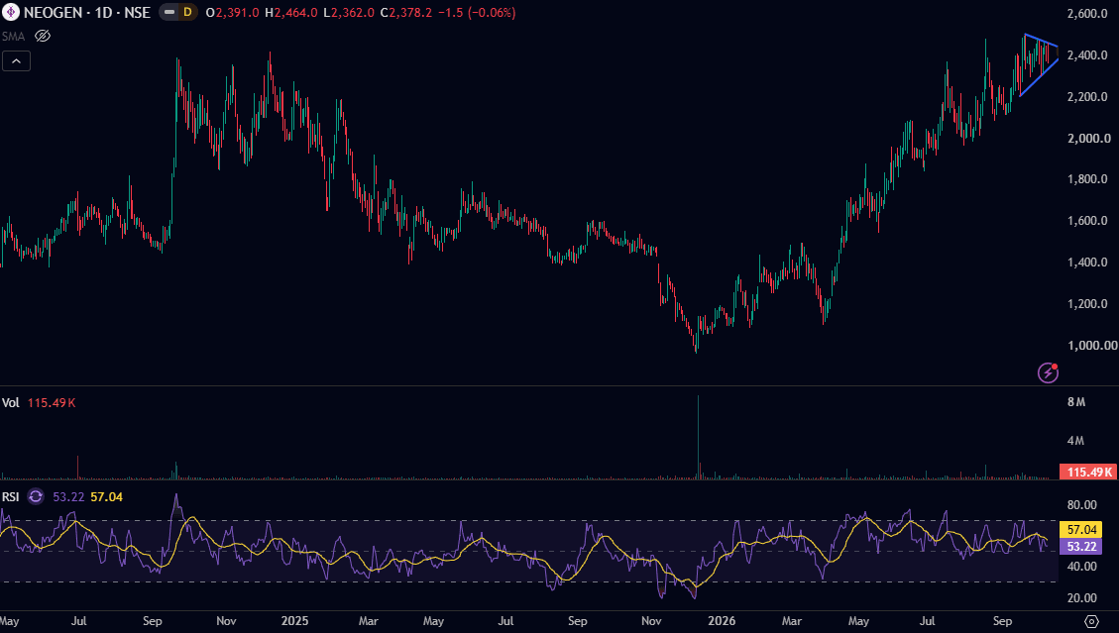Click the 1,600.0 price axis label
The image size is (1119, 633).
click(1087, 221)
